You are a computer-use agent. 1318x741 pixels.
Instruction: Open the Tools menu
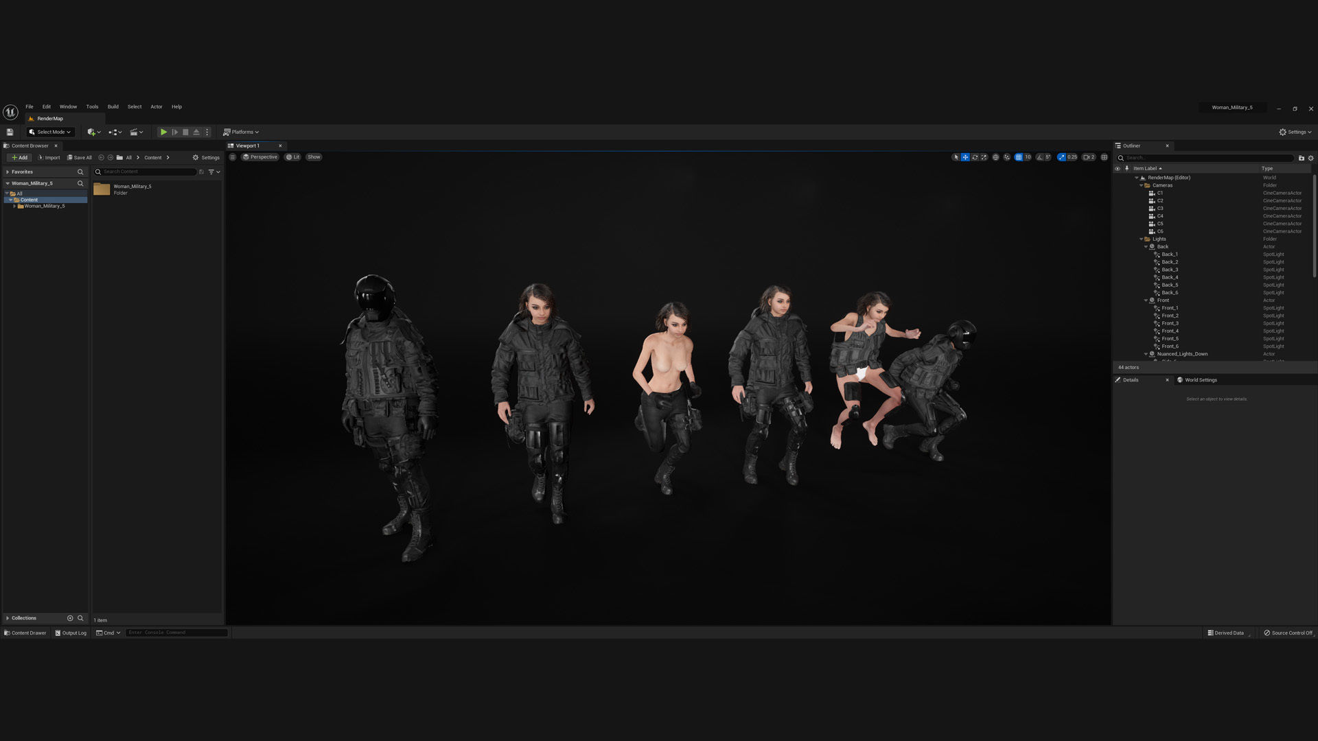(92, 106)
